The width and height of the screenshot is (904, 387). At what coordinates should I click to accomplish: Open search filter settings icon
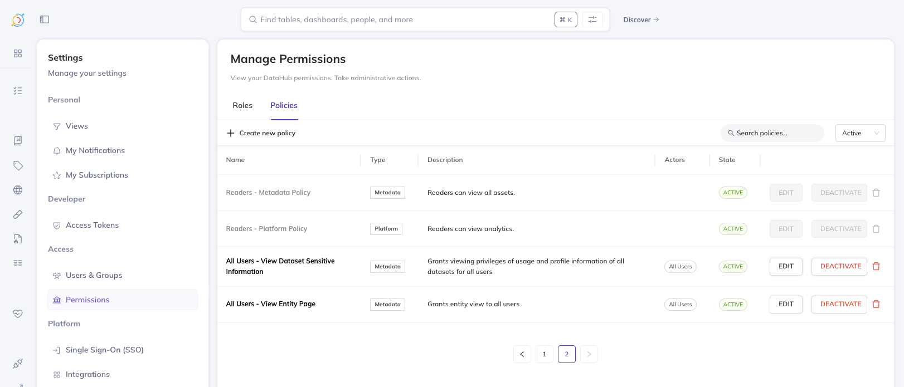(592, 19)
